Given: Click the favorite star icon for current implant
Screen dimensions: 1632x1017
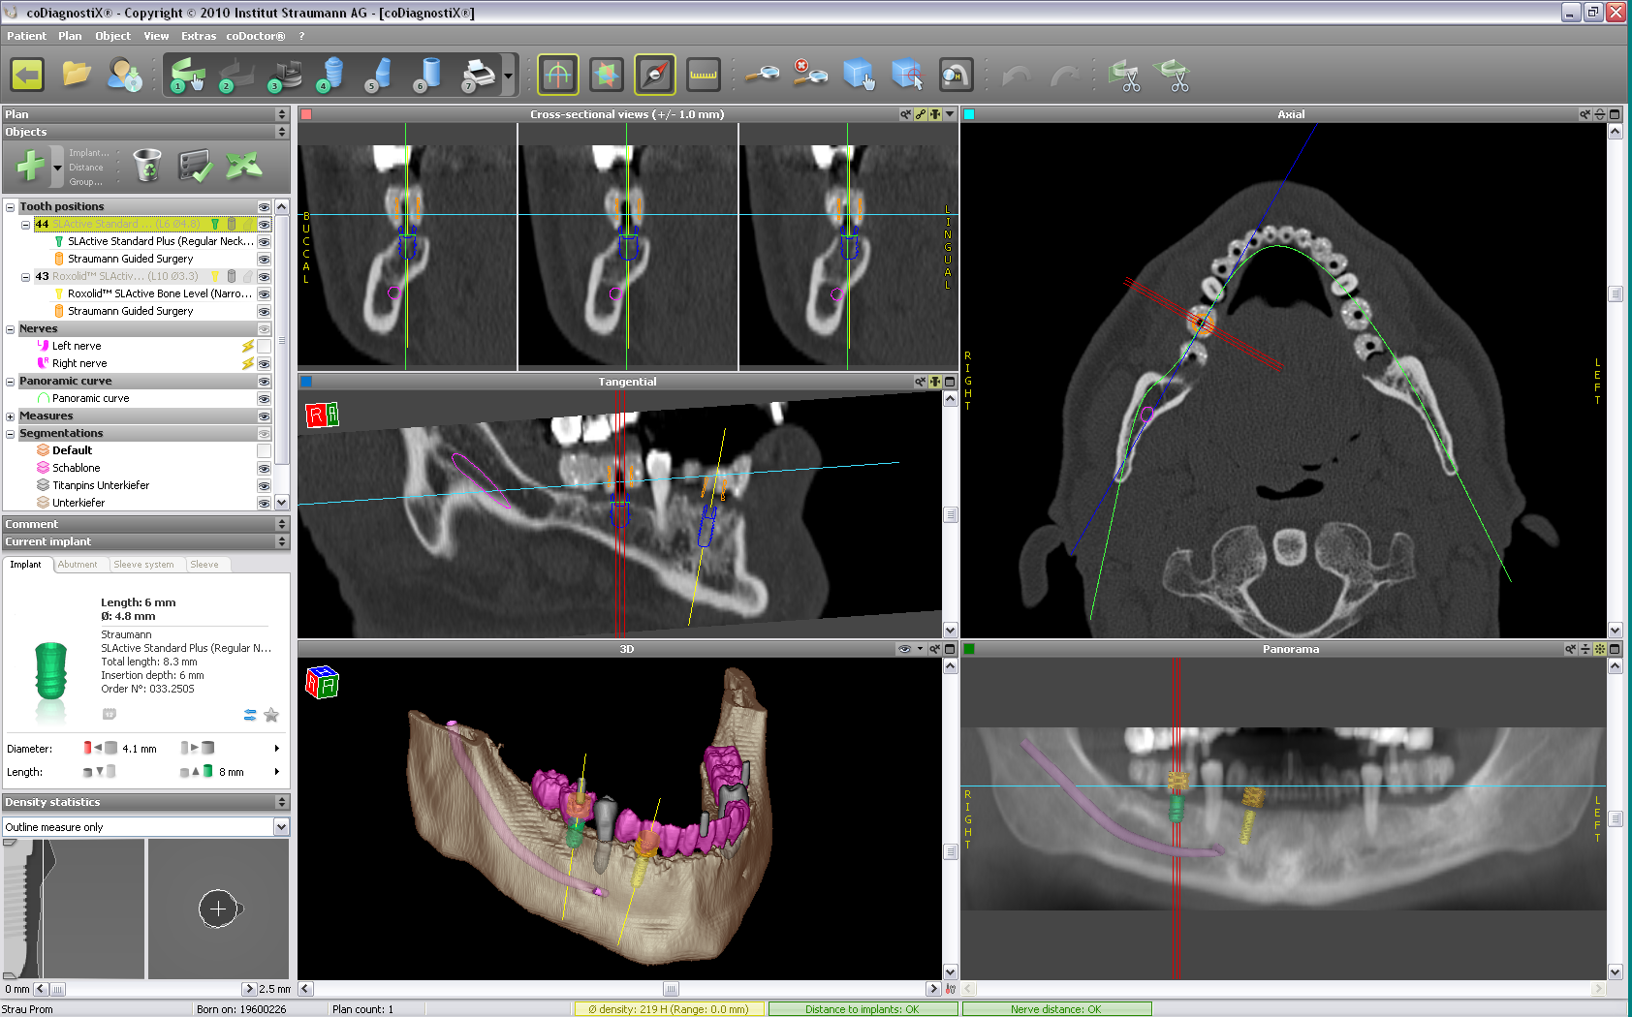Looking at the screenshot, I should coord(271,715).
